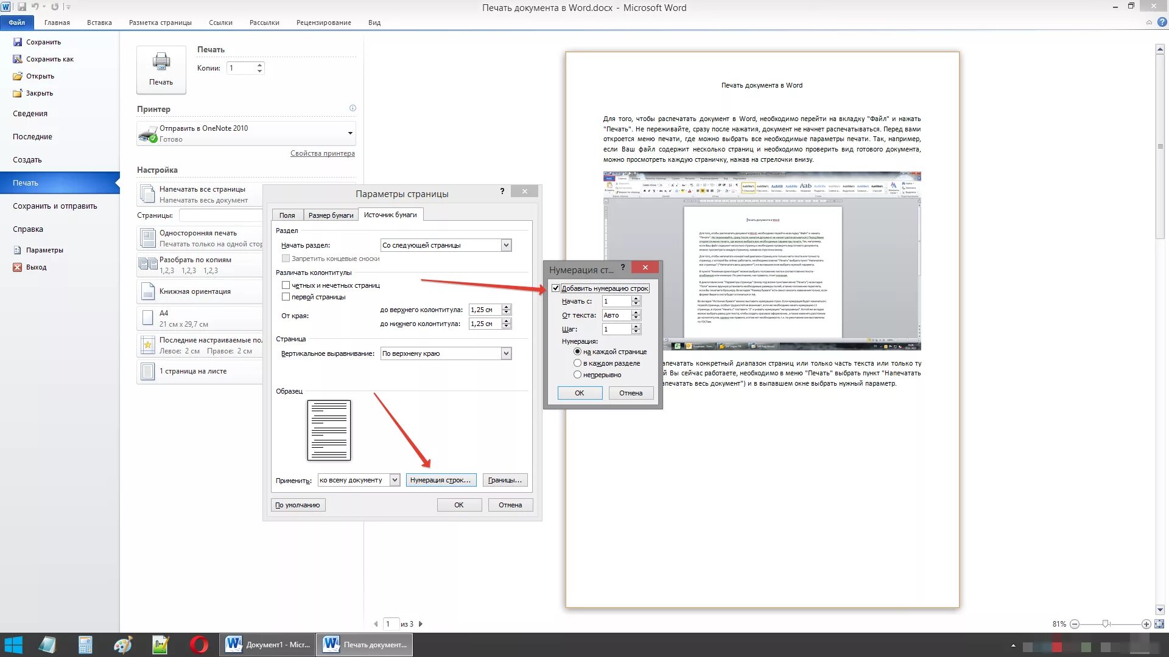
Task: Open the A4 paper size setting
Action: (x=201, y=318)
